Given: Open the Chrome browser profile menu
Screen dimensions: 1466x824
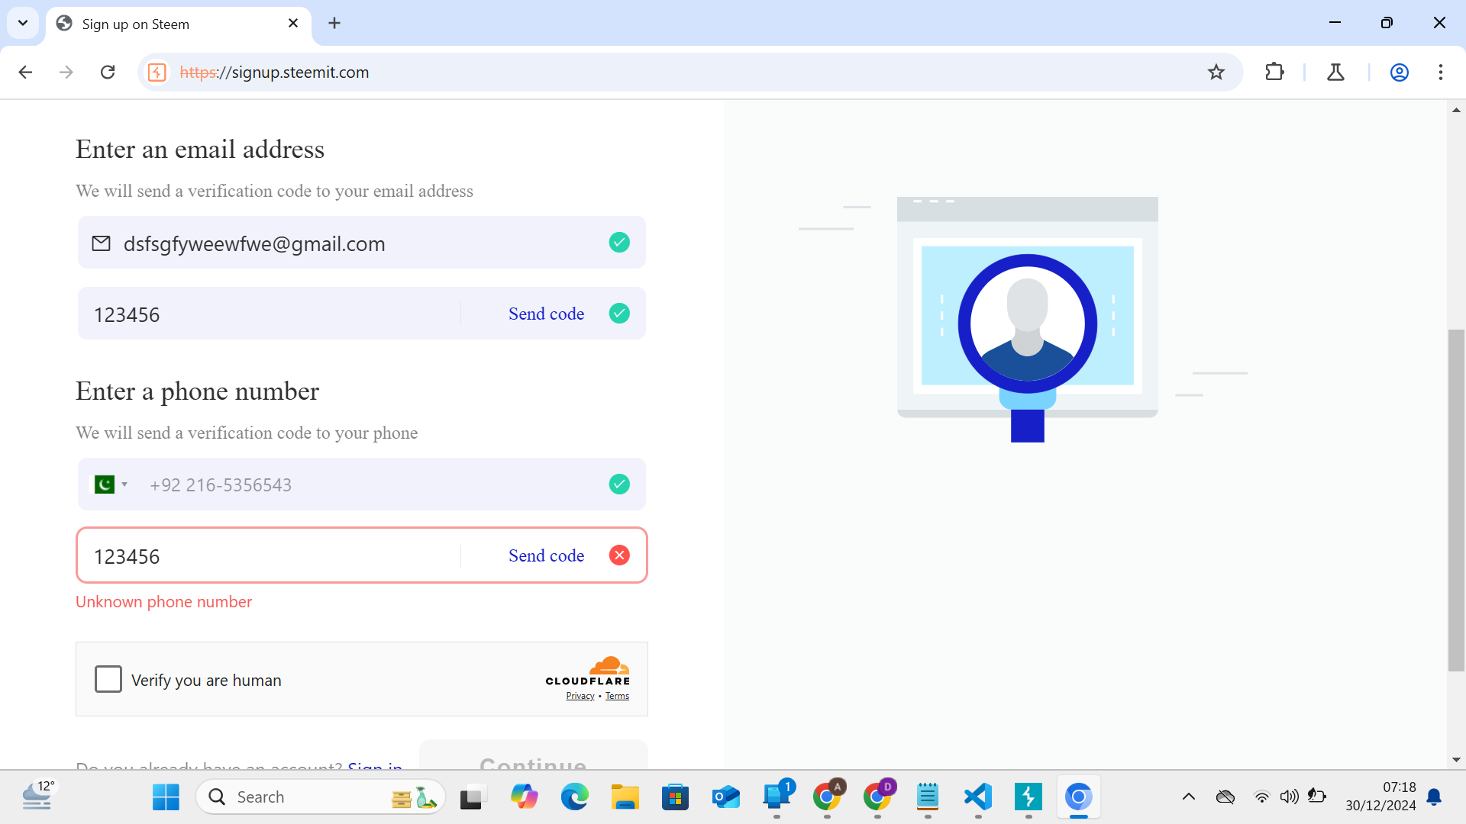Looking at the screenshot, I should 1400,72.
